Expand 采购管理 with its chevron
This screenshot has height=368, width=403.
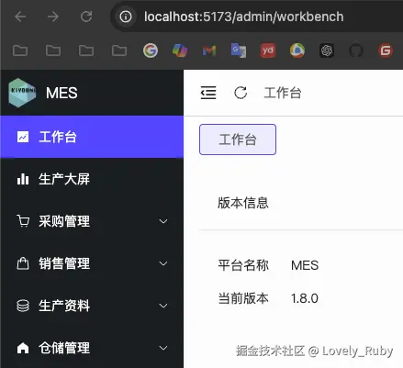click(x=163, y=221)
